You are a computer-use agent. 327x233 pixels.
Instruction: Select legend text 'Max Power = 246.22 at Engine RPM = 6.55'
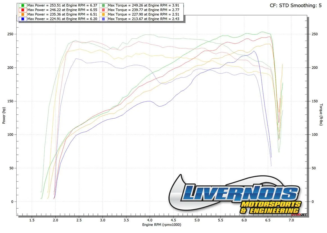pyautogui.click(x=62, y=10)
